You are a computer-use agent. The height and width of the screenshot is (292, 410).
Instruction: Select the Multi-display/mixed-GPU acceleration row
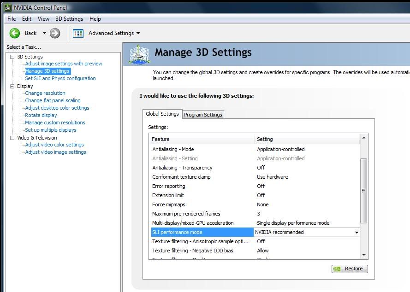tap(256, 223)
